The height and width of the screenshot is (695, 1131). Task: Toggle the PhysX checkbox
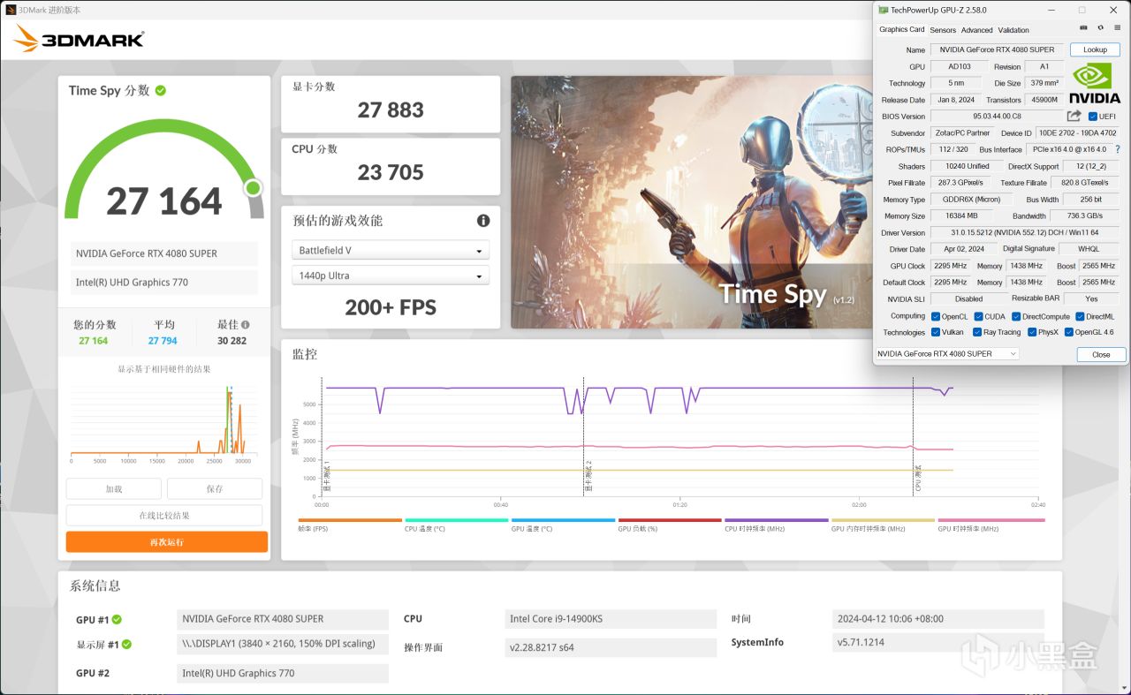pyautogui.click(x=1032, y=332)
